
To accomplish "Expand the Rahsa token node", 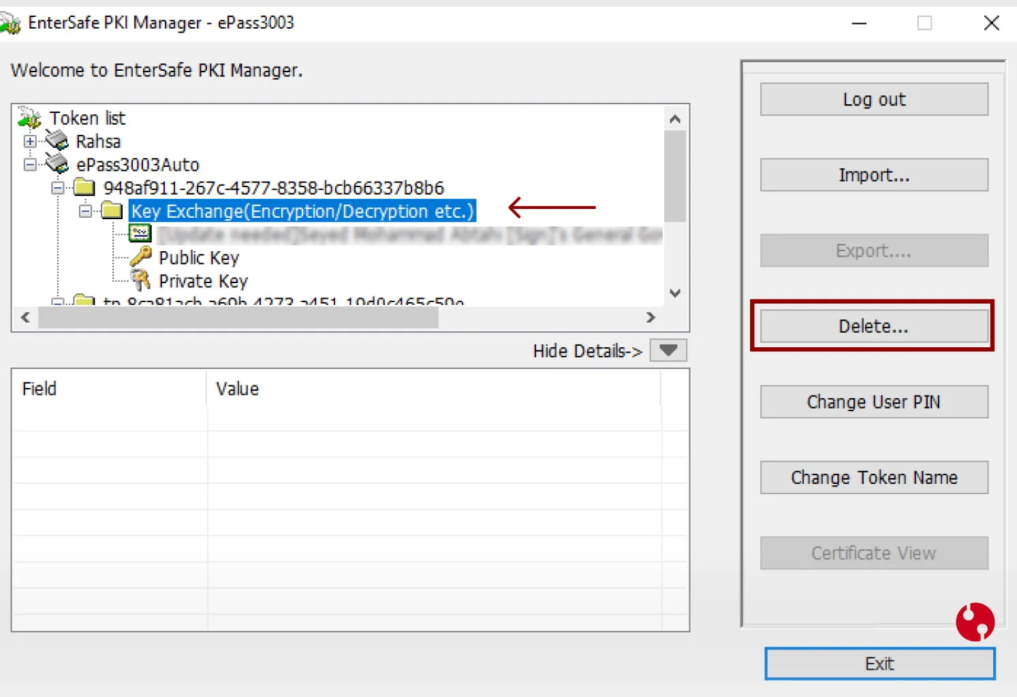I will tap(30, 142).
